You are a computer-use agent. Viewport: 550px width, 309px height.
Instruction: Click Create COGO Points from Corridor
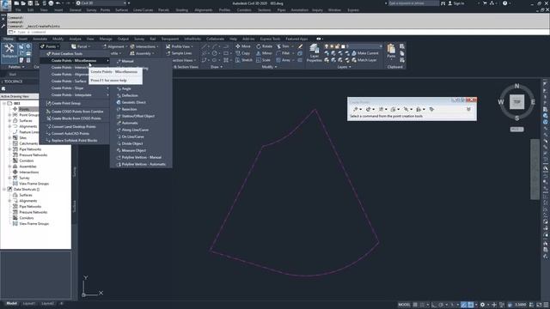(75, 112)
